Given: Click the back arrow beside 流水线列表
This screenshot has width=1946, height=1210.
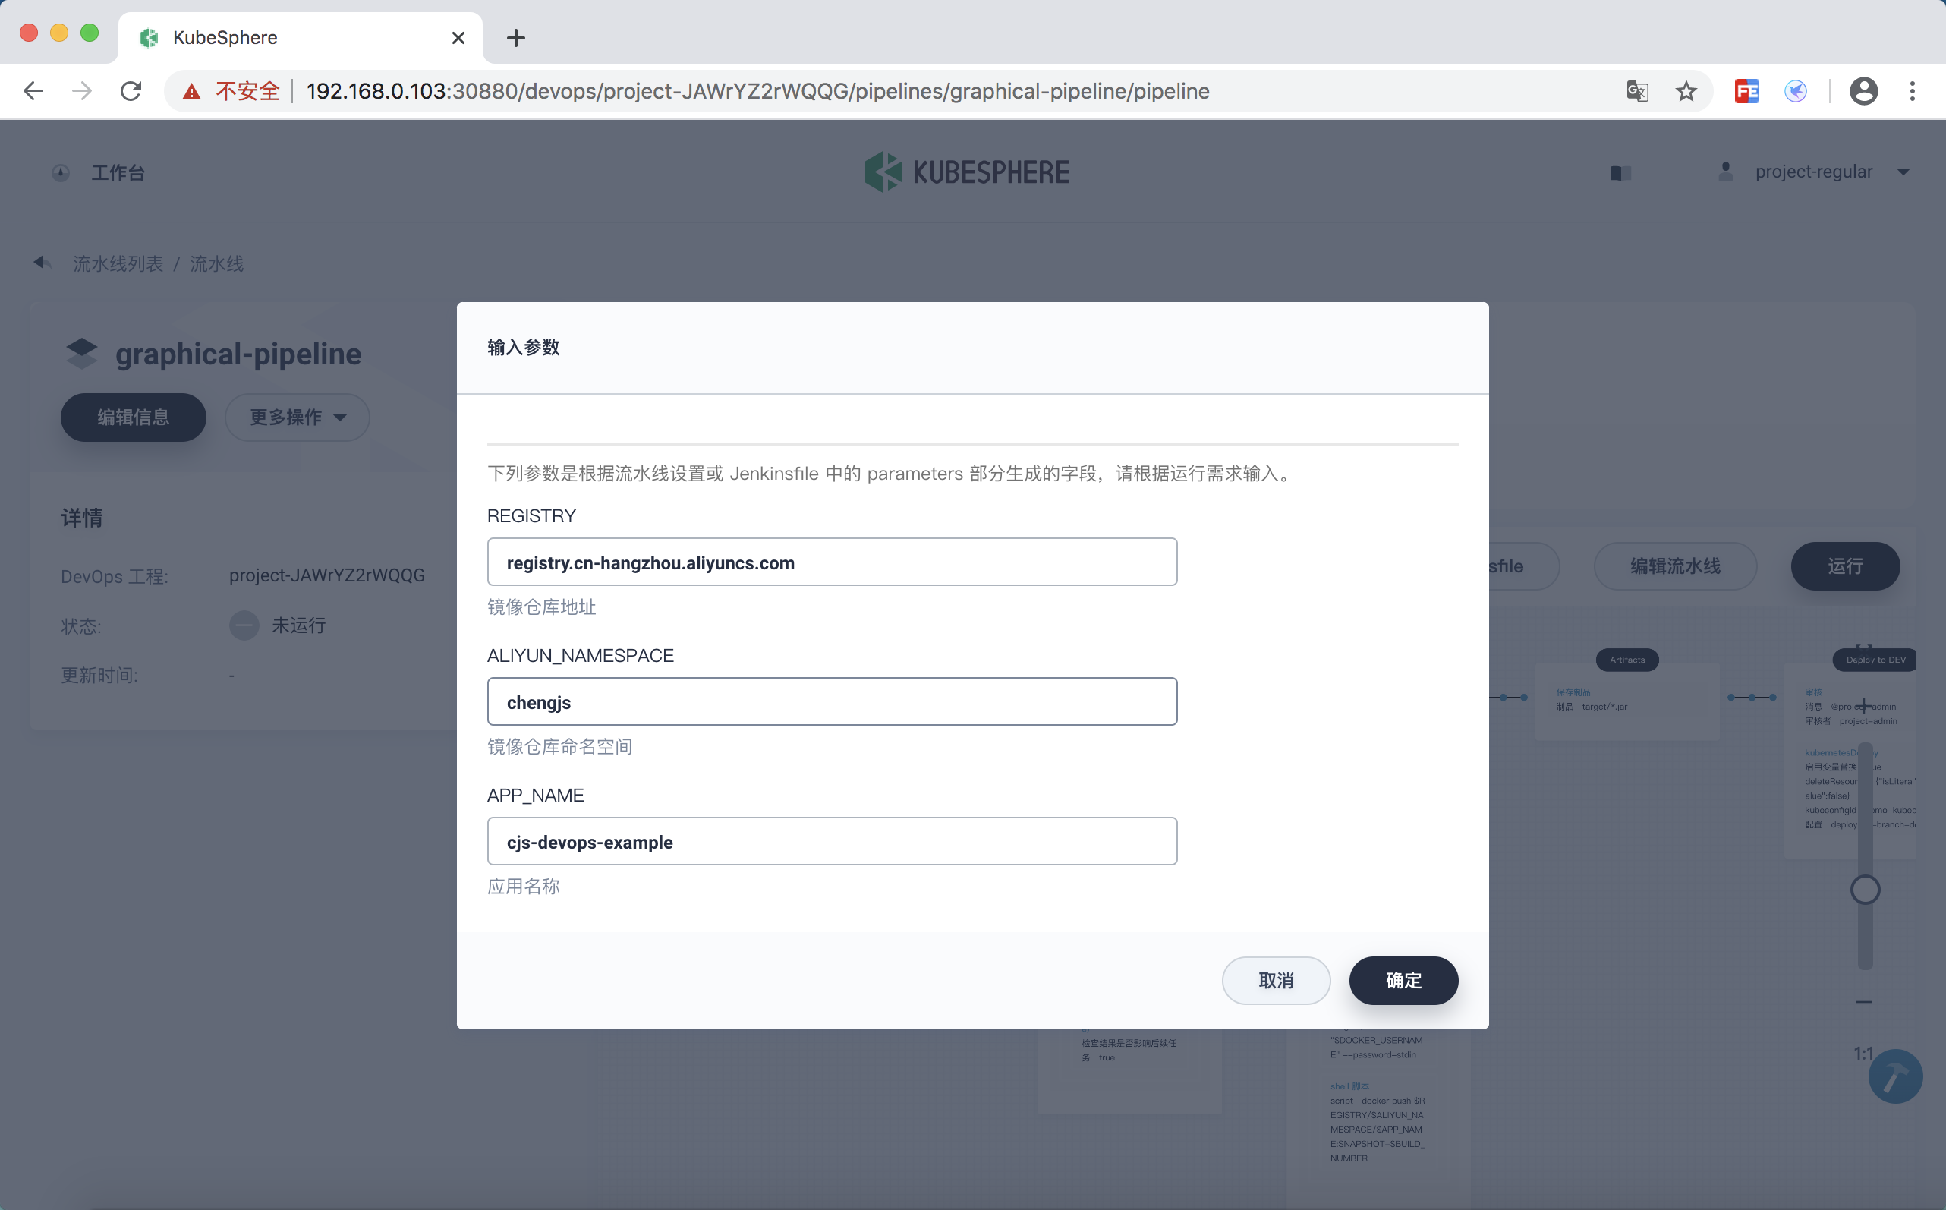Looking at the screenshot, I should [43, 263].
